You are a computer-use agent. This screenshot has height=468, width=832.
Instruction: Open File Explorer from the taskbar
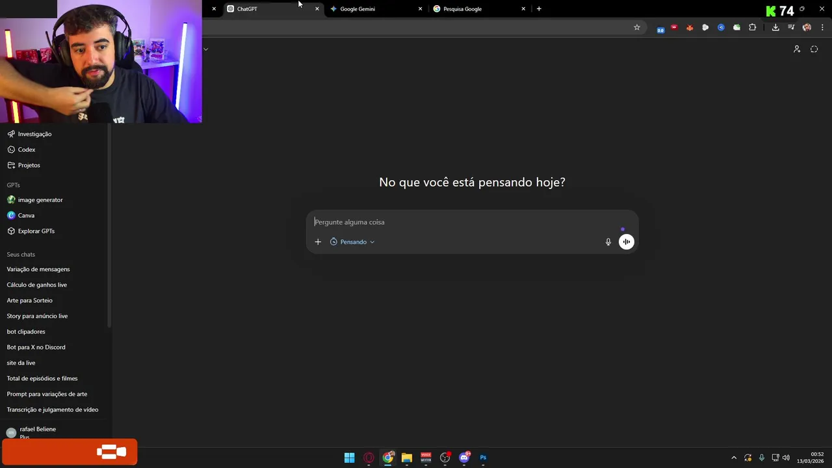click(x=407, y=458)
